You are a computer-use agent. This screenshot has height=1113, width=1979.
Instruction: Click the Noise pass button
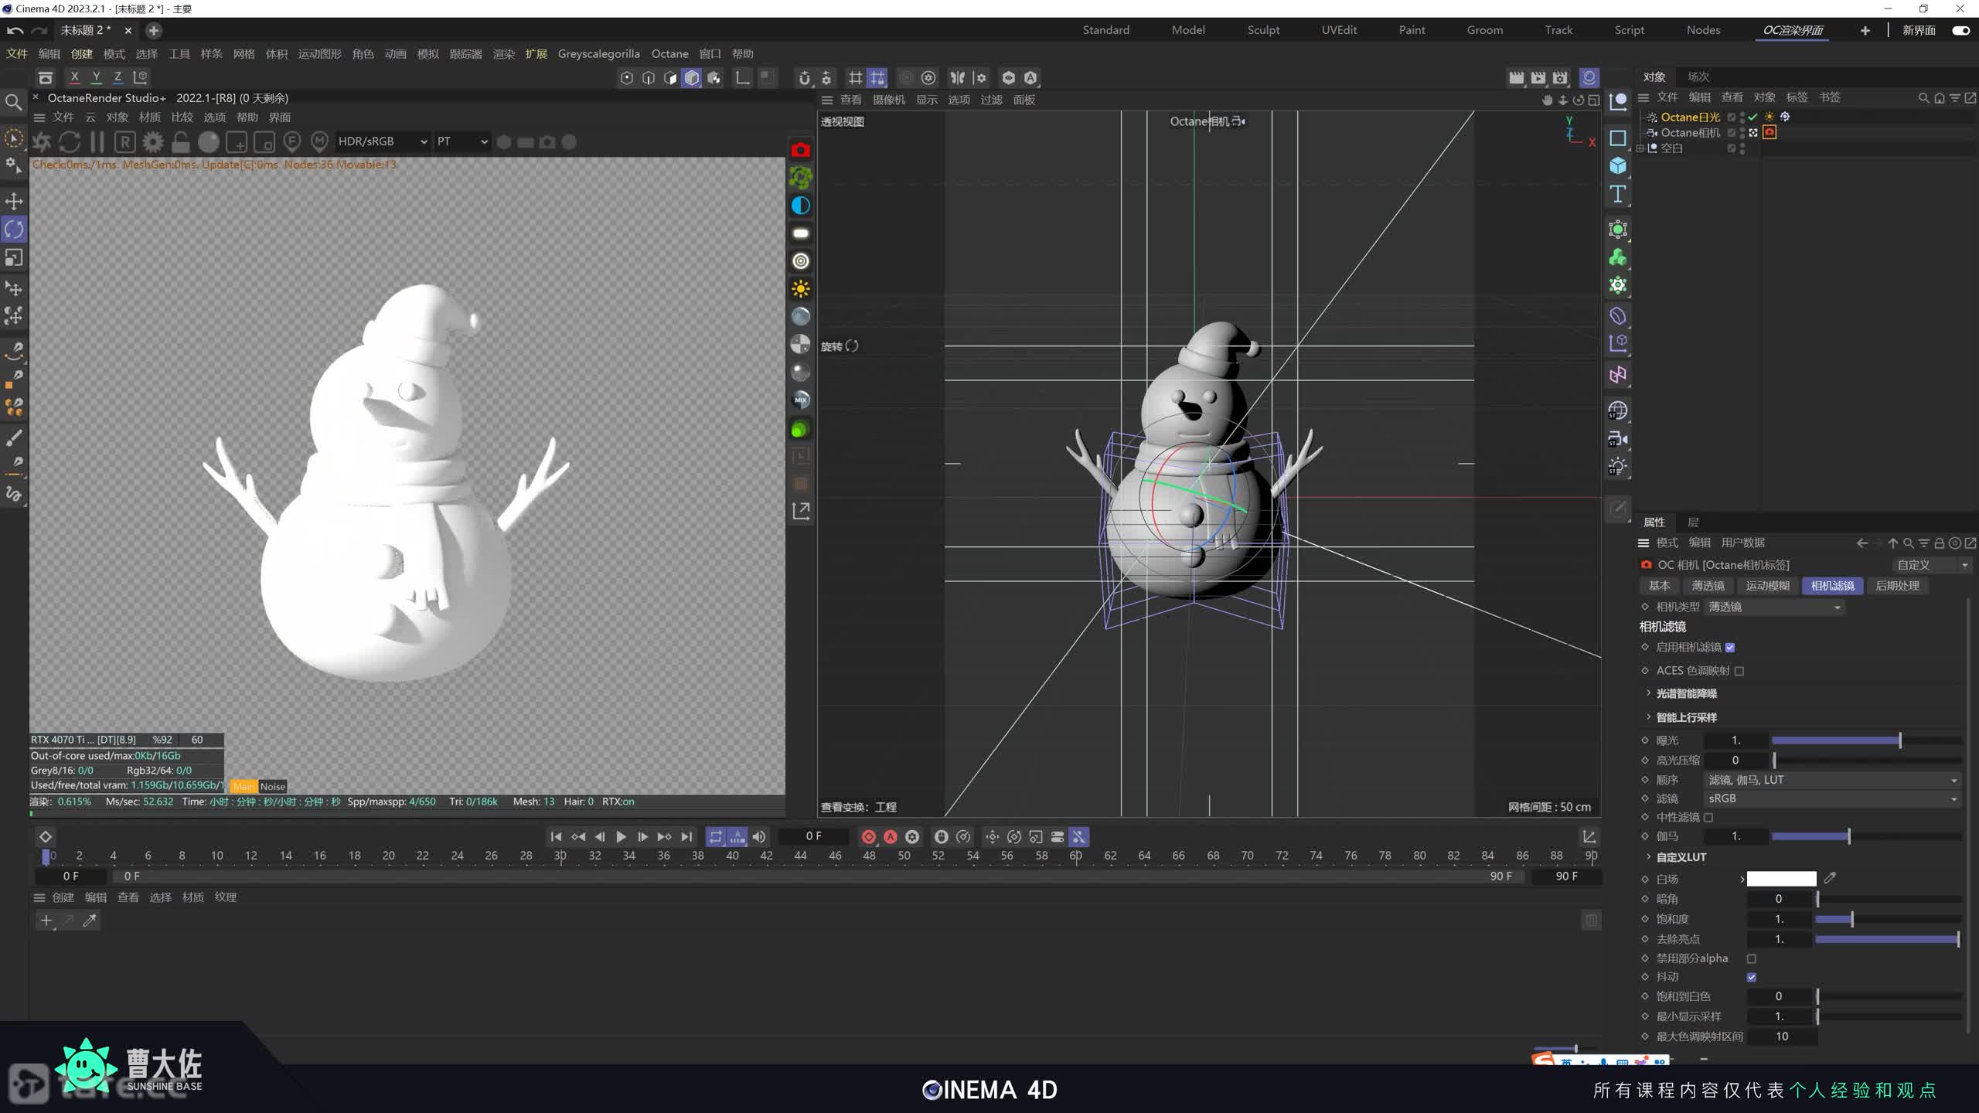point(272,786)
